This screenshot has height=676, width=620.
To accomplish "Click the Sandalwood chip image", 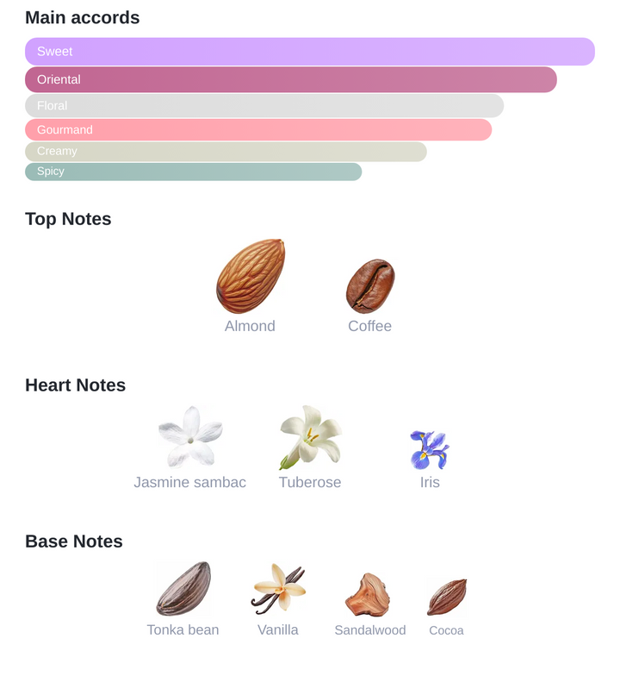I will pyautogui.click(x=369, y=594).
